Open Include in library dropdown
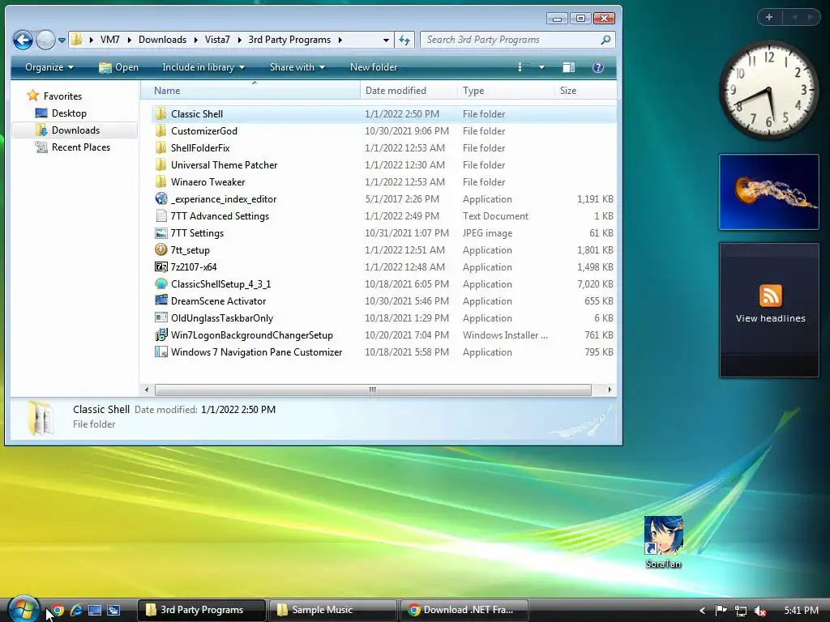The height and width of the screenshot is (622, 830). click(203, 67)
